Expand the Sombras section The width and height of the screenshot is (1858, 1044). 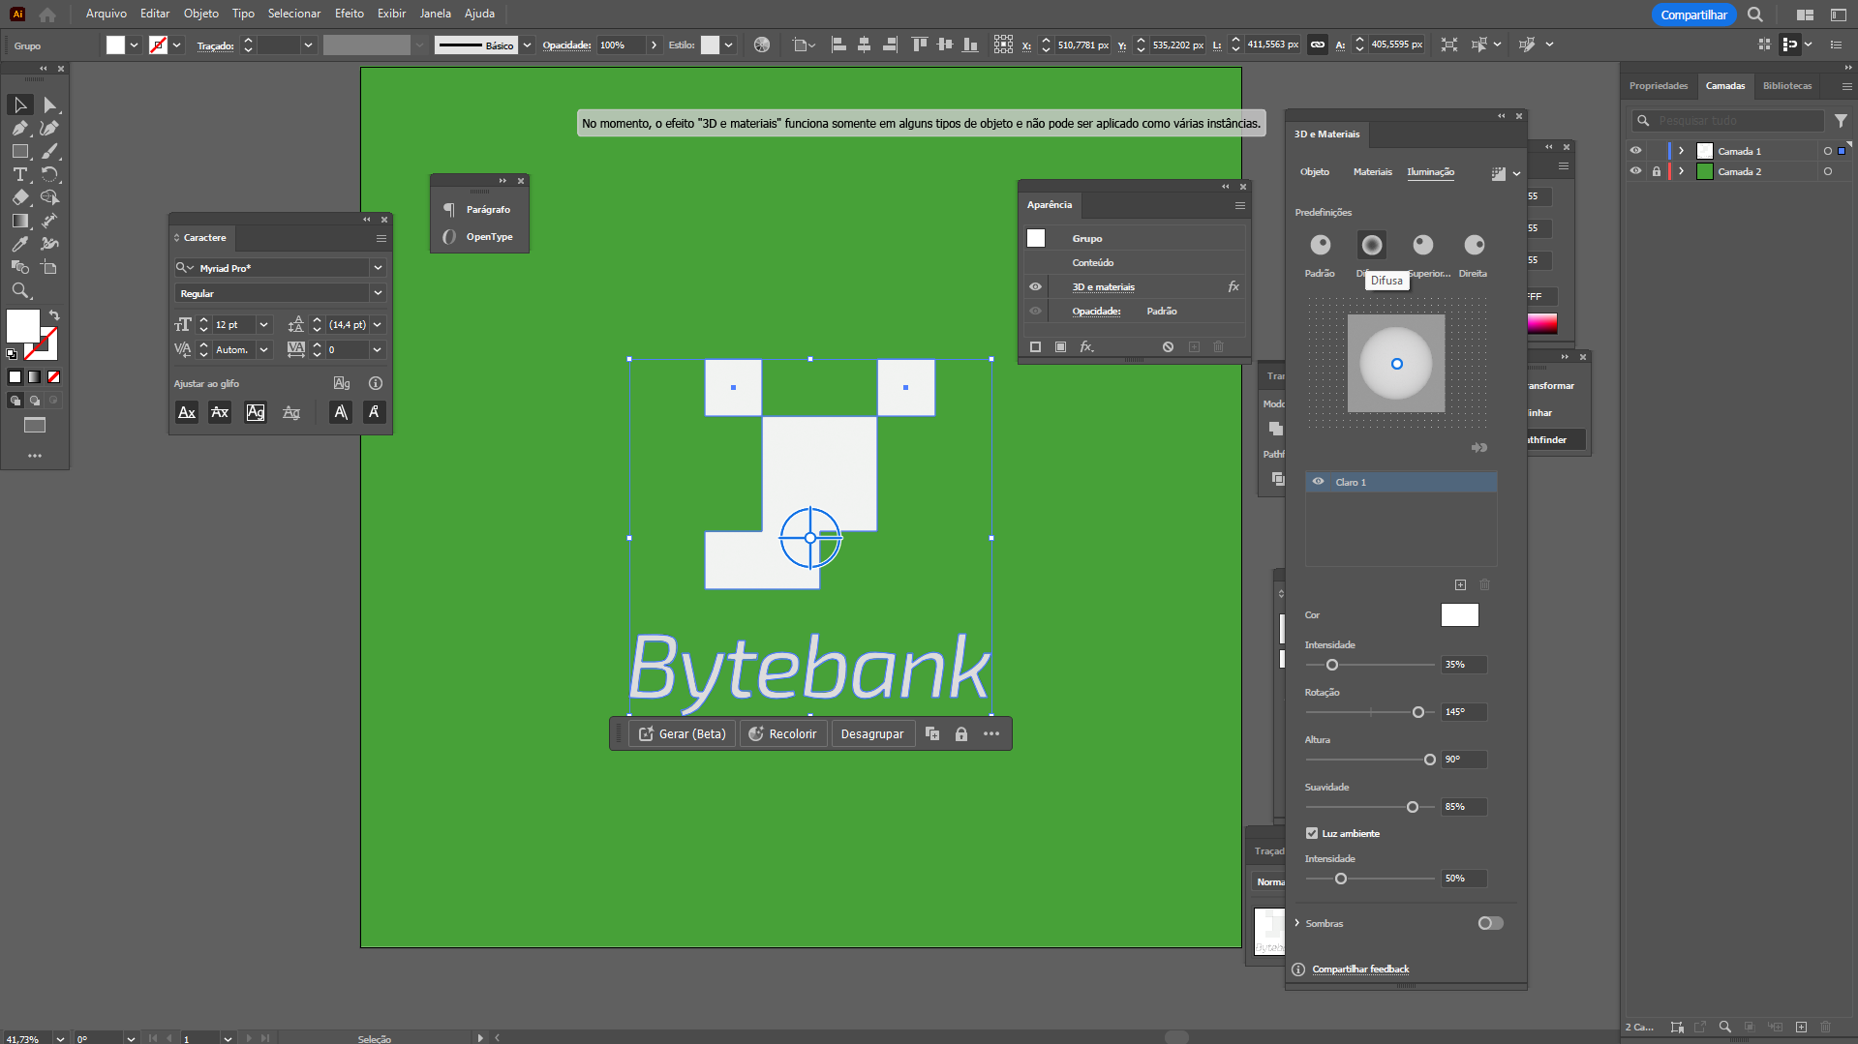(x=1297, y=923)
